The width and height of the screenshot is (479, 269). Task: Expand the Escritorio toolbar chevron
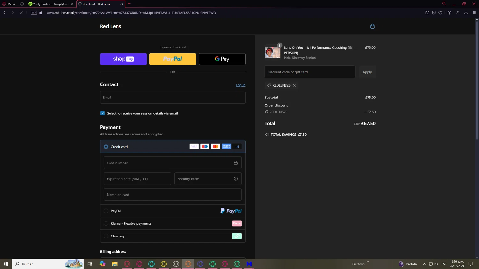tap(367, 262)
